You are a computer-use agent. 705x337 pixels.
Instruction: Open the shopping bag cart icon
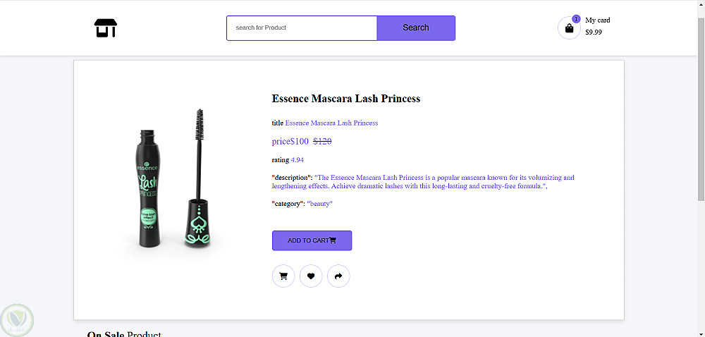click(x=569, y=28)
